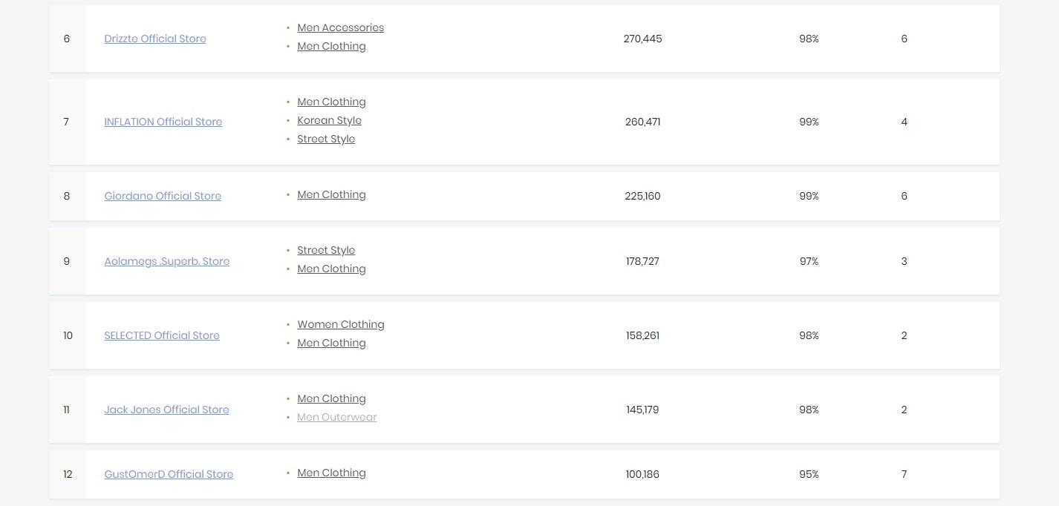Click Men Clothing in the SELECTED row
Viewport: 1059px width, 506px height.
(331, 343)
